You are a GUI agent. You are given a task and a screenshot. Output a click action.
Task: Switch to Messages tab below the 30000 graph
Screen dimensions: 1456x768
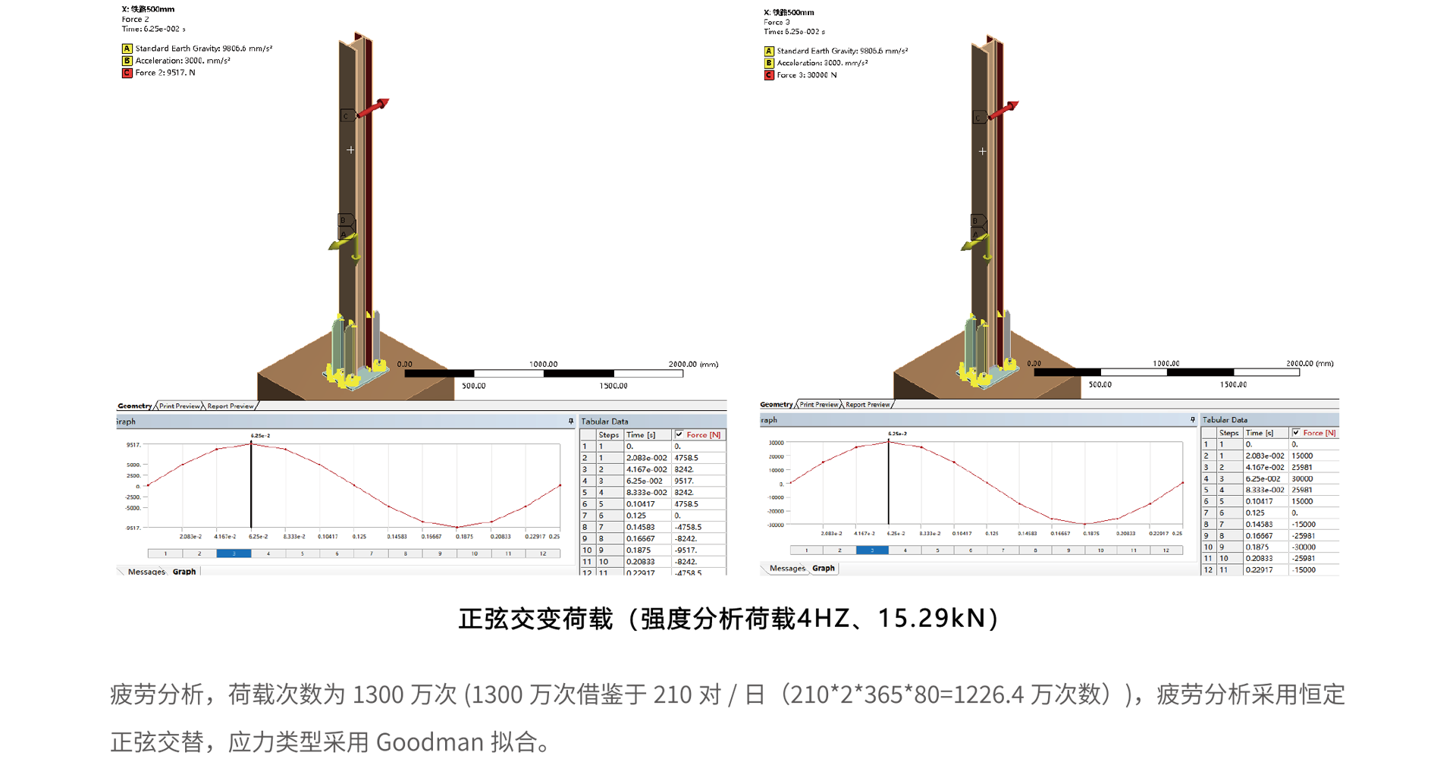[787, 569]
